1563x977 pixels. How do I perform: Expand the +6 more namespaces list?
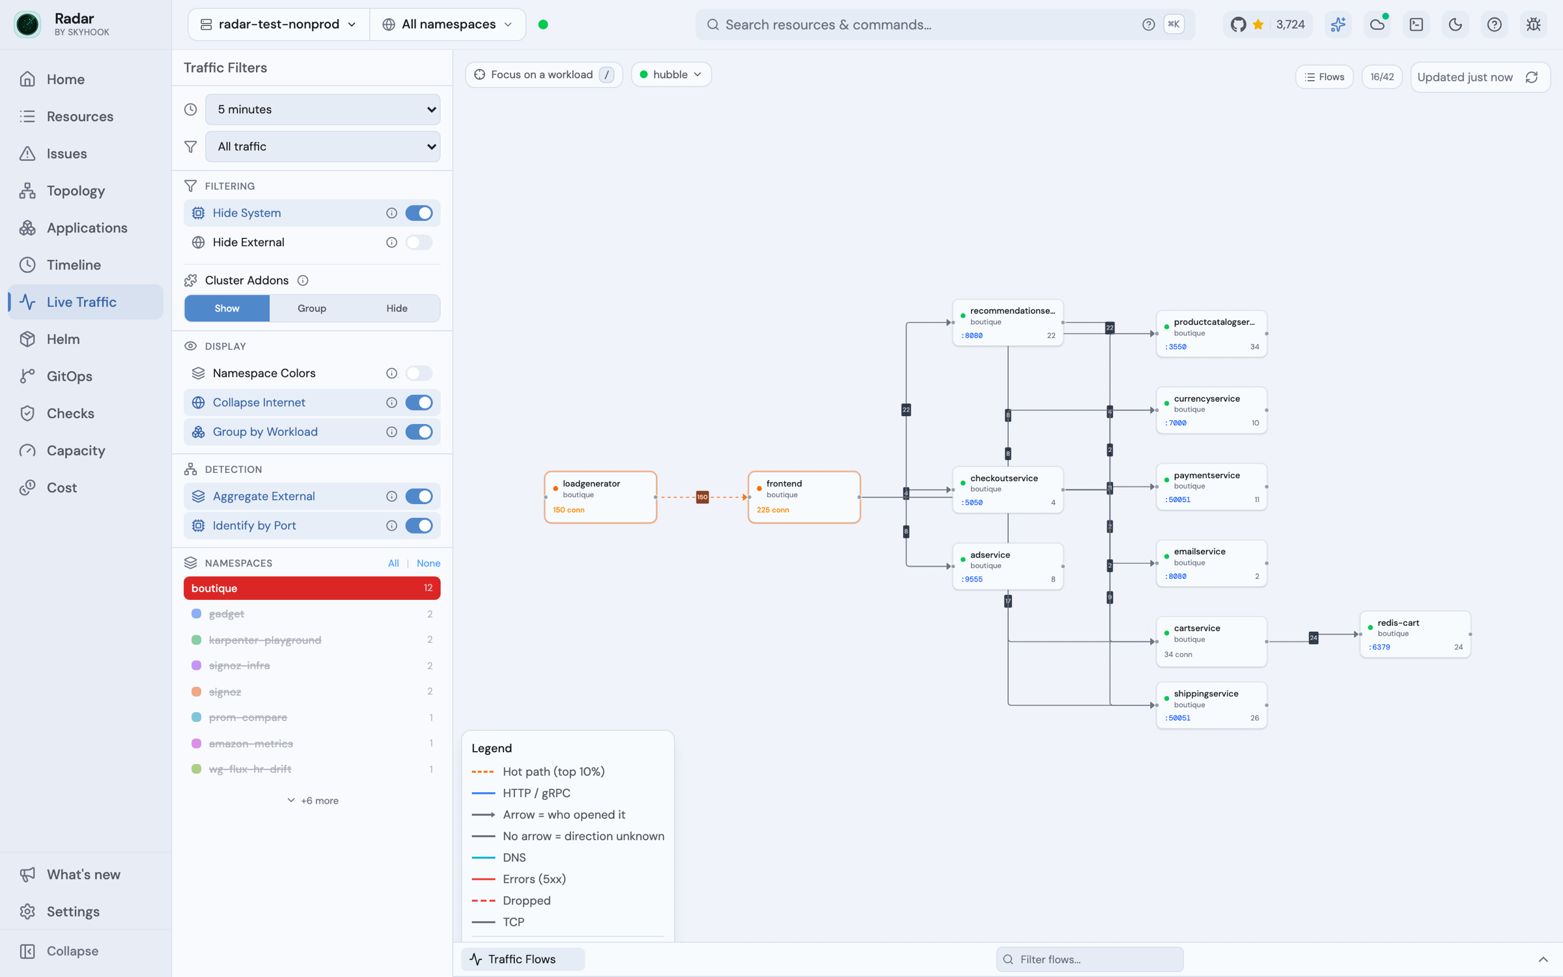point(313,800)
